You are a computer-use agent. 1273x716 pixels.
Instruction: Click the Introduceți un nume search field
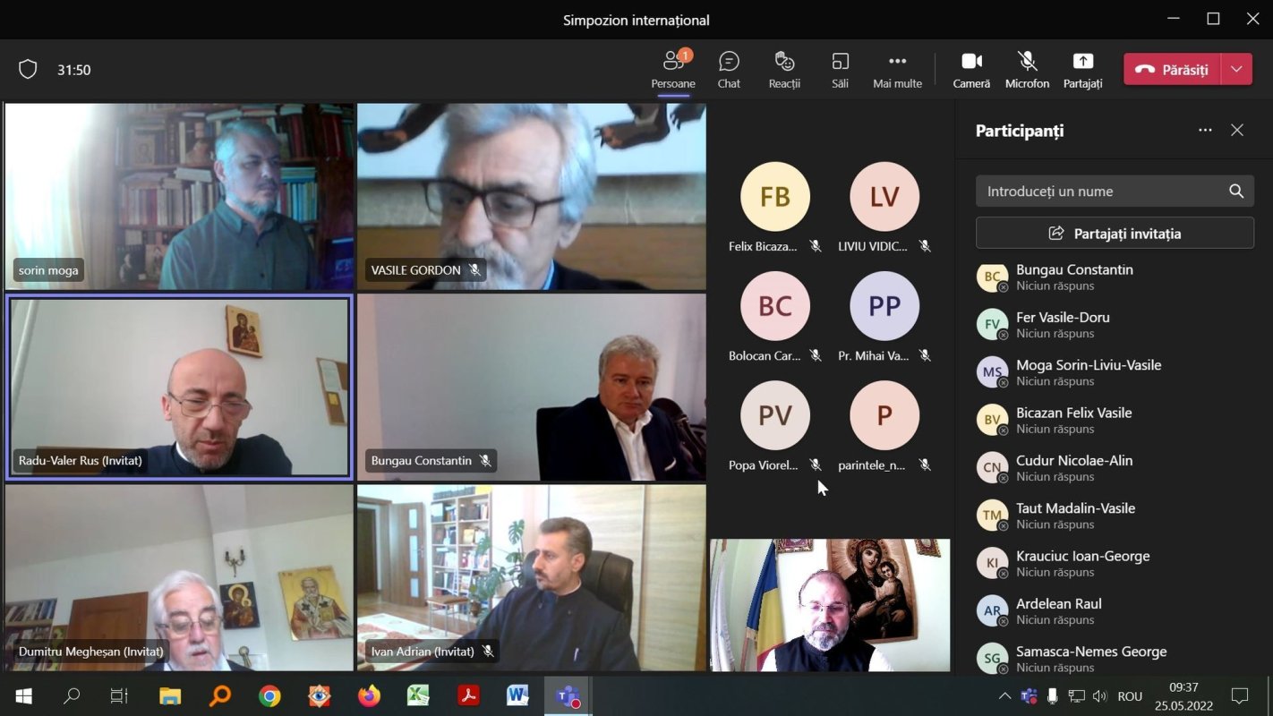(x=1101, y=191)
